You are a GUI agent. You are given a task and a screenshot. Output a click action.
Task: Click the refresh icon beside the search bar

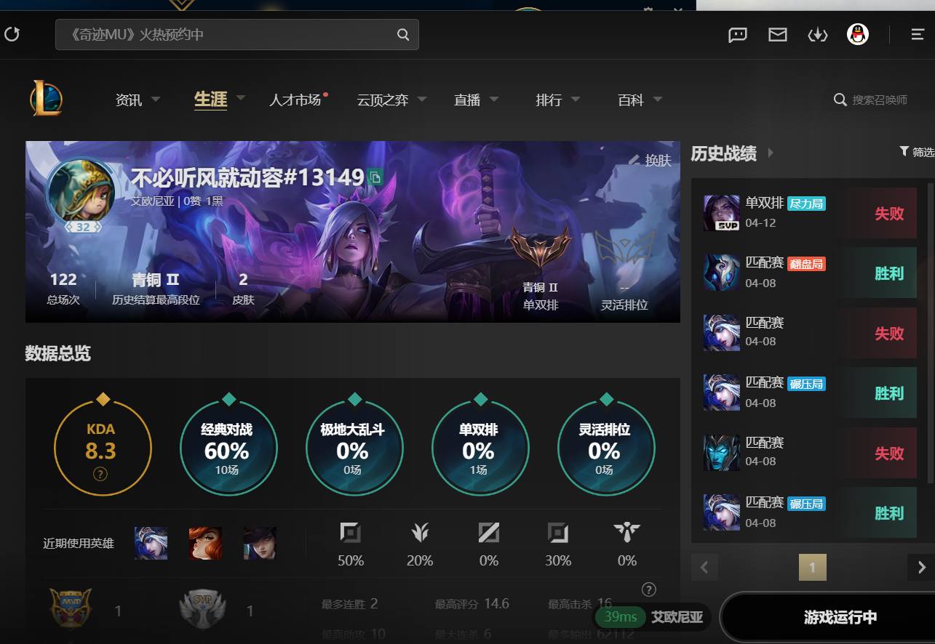pos(12,34)
